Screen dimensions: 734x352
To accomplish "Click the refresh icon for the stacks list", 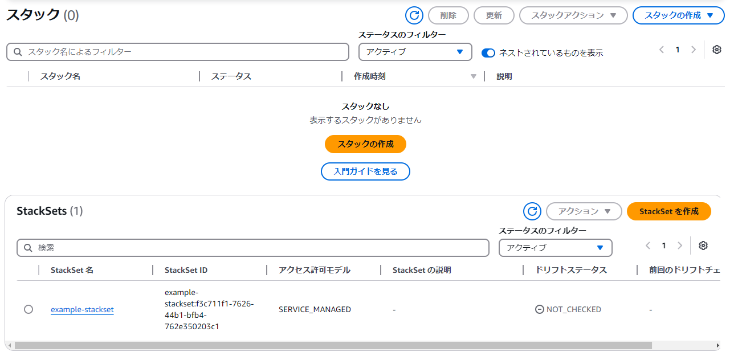I will [414, 15].
